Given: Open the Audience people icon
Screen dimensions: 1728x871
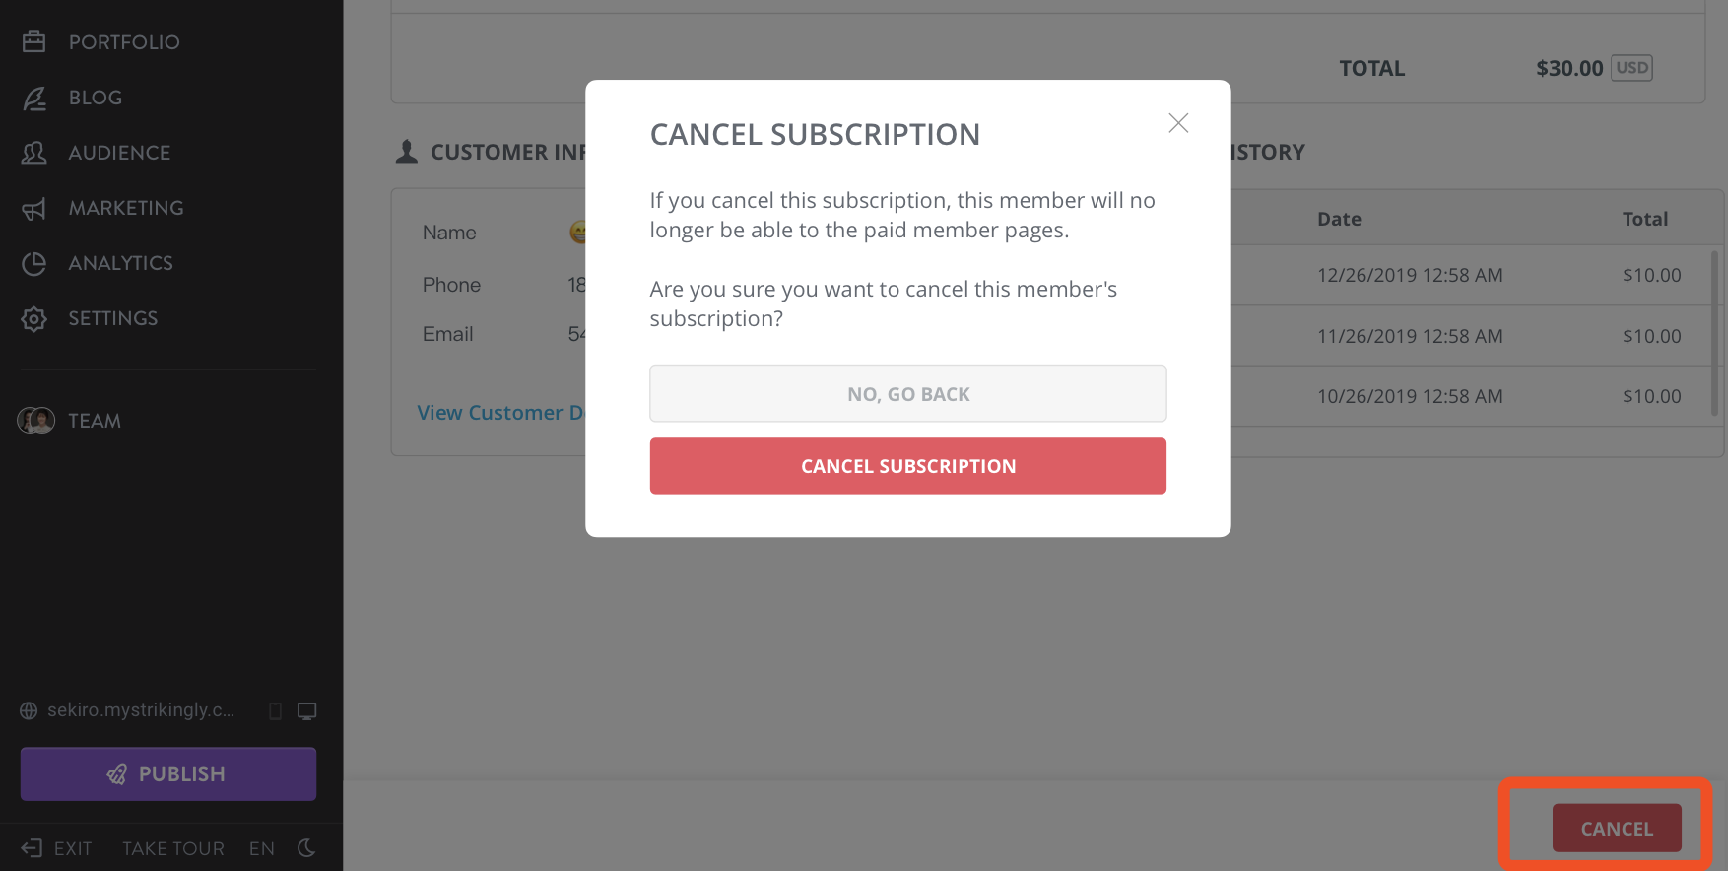Looking at the screenshot, I should (34, 153).
